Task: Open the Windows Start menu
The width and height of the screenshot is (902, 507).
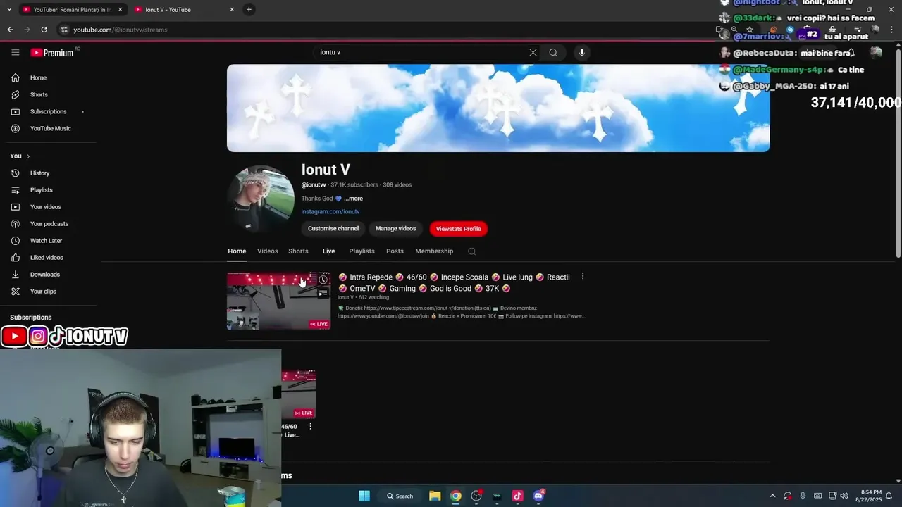Action: click(x=364, y=496)
